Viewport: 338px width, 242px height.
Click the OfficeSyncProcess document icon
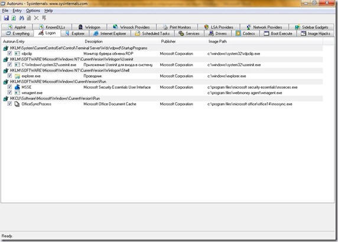[x=17, y=104]
